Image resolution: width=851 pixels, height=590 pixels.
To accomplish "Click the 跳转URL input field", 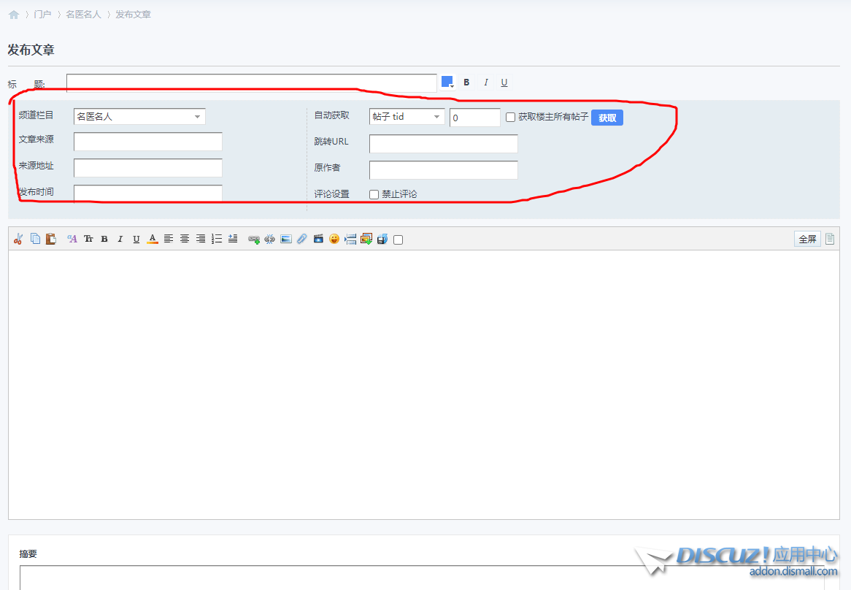I will pos(443,144).
